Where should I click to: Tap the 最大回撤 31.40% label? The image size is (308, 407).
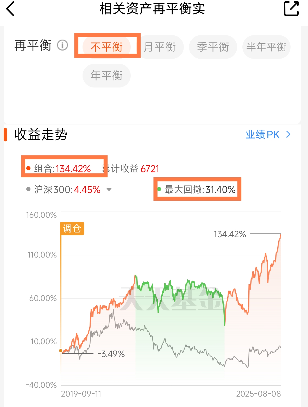pos(200,189)
